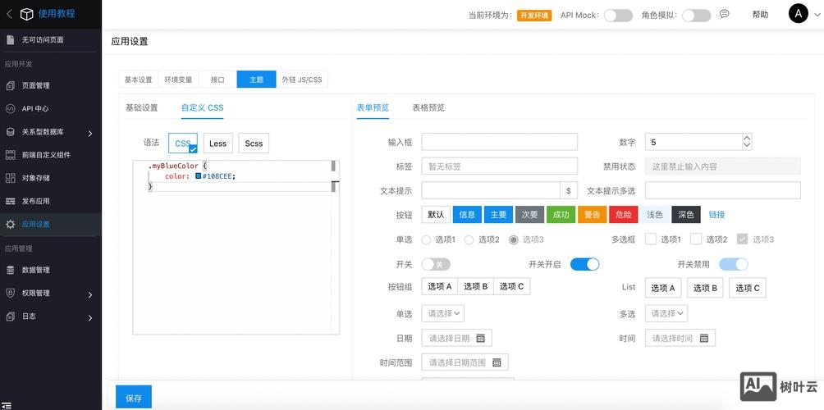Switch to the 基本设置 tab
The image size is (824, 410).
138,80
